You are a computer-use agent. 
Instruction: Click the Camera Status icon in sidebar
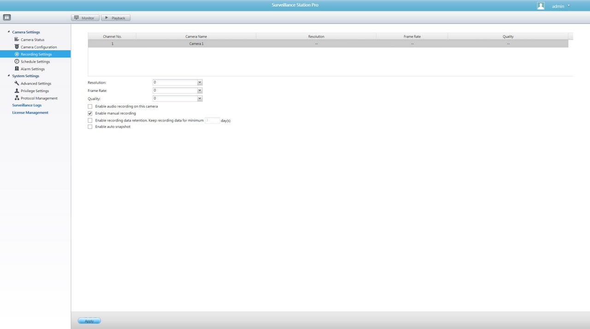[x=17, y=40]
